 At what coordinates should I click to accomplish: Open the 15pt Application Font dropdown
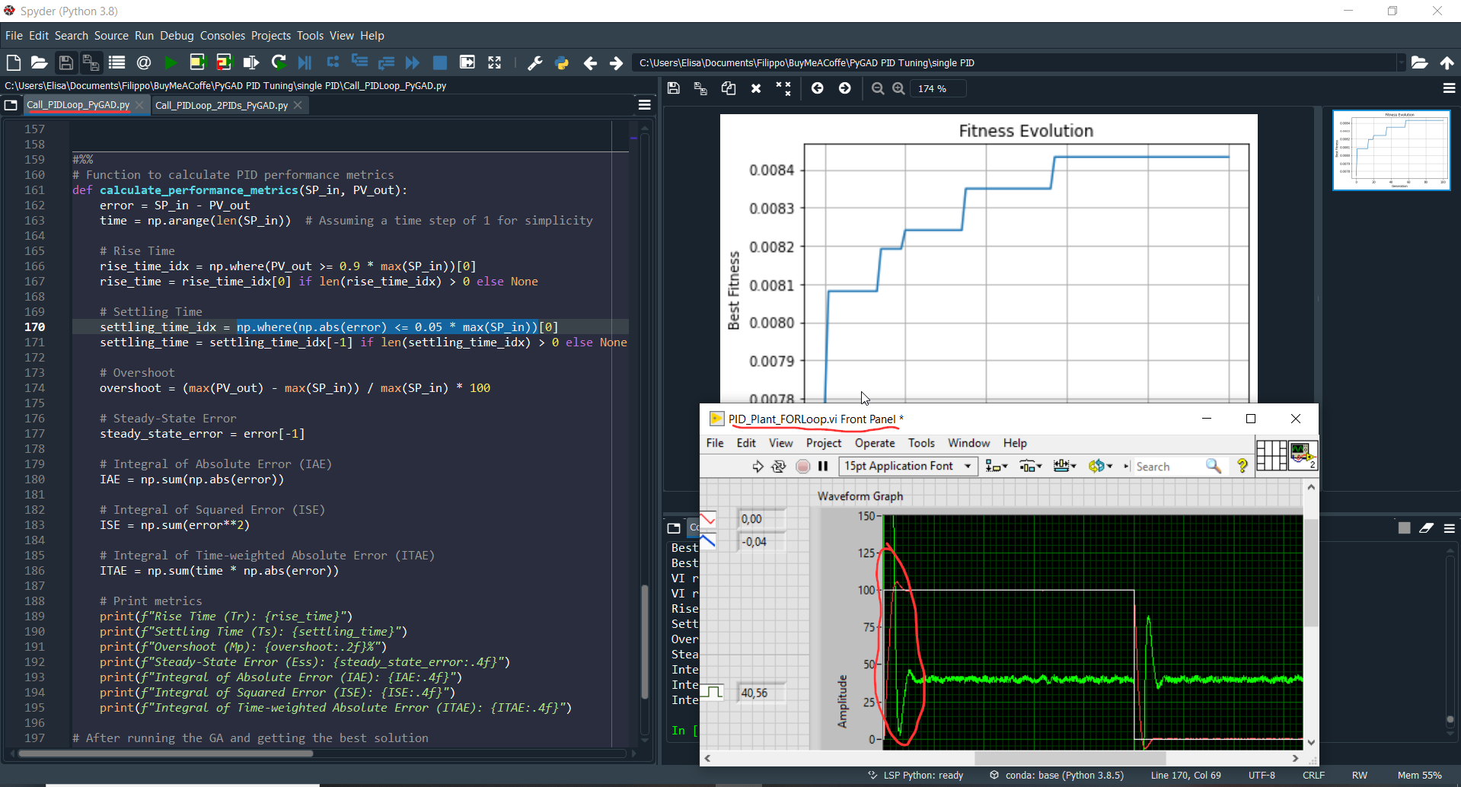click(x=908, y=466)
